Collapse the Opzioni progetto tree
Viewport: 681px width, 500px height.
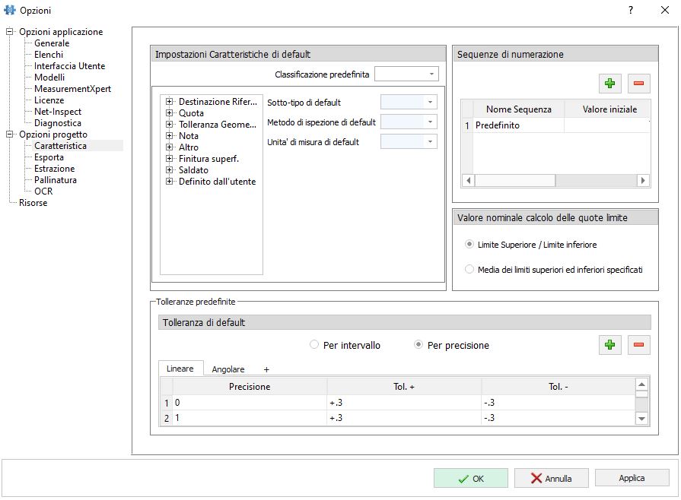10,134
